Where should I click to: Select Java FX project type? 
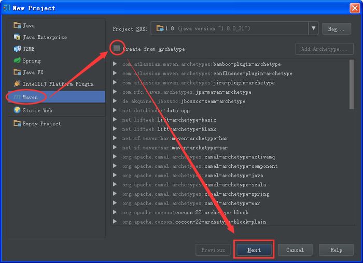pos(57,72)
